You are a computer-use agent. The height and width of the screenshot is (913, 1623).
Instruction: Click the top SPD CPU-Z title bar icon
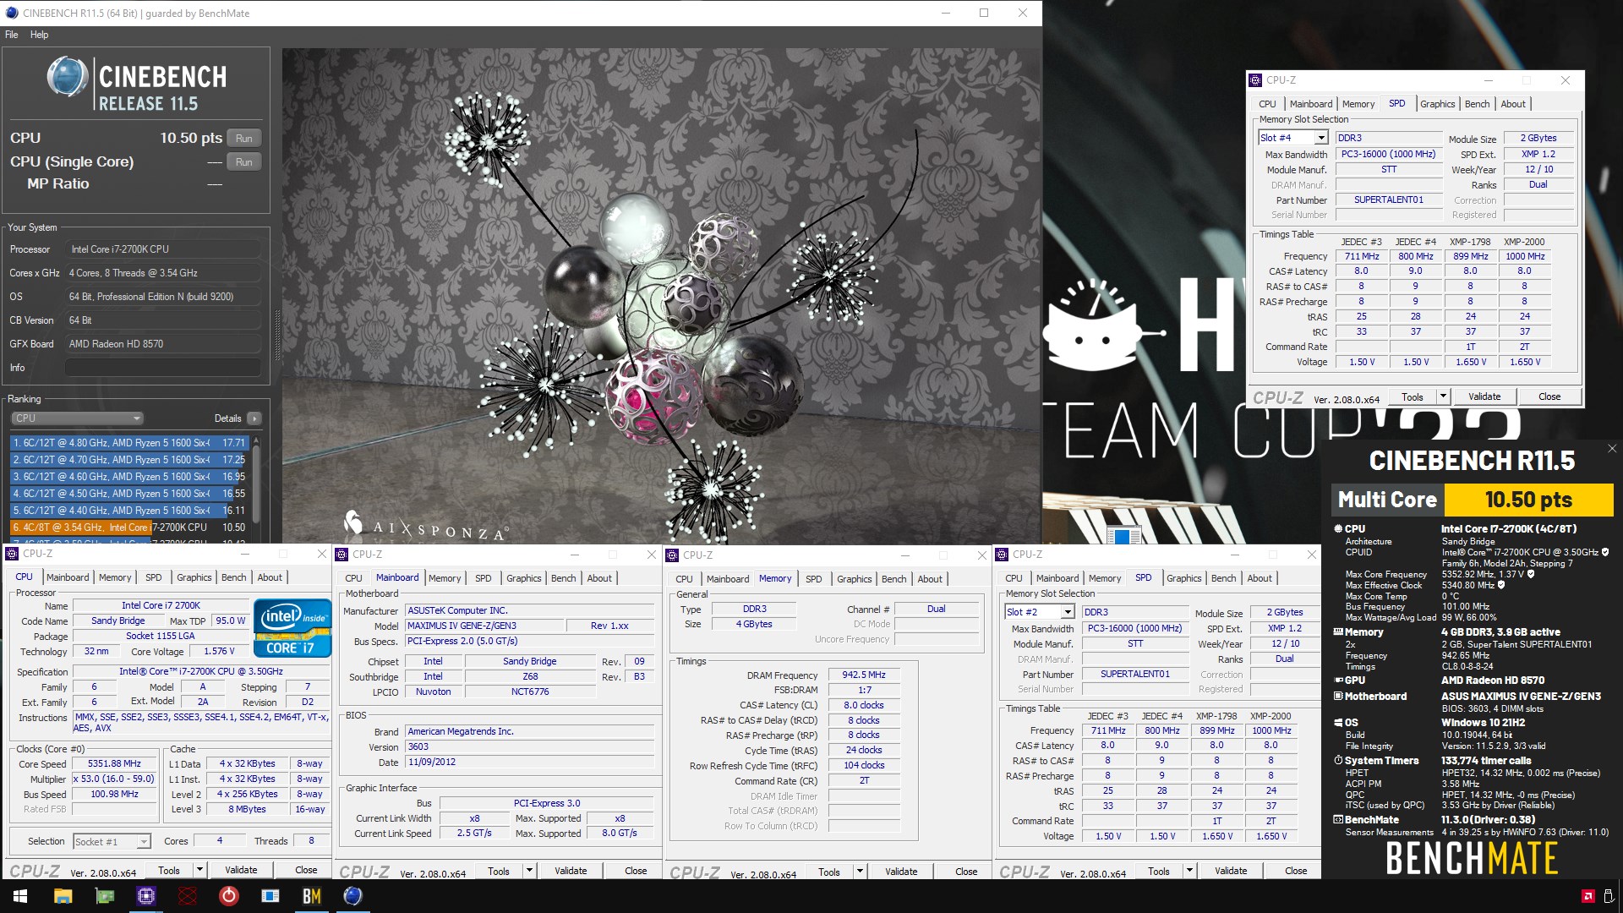[x=1255, y=80]
